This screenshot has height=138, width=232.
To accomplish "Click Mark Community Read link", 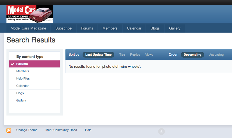I will [61, 130].
